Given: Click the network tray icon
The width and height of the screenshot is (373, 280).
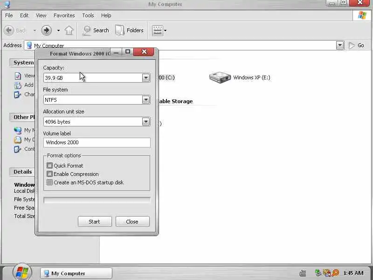Looking at the screenshot, I should 318,273.
